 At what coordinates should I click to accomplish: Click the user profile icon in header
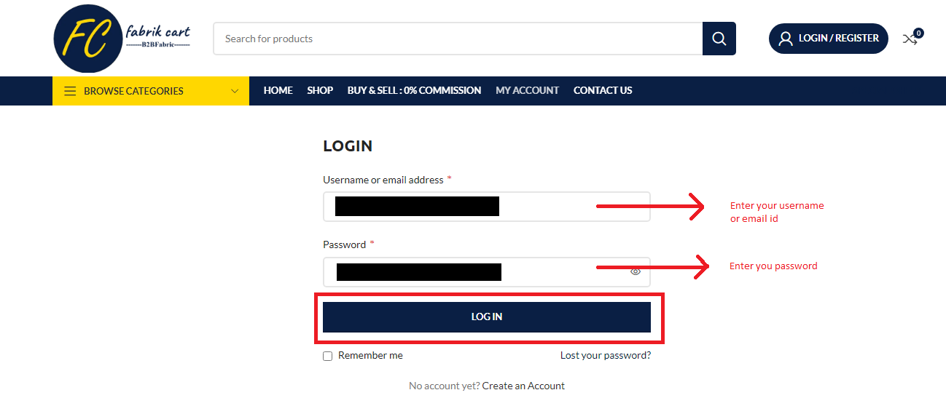(x=785, y=39)
